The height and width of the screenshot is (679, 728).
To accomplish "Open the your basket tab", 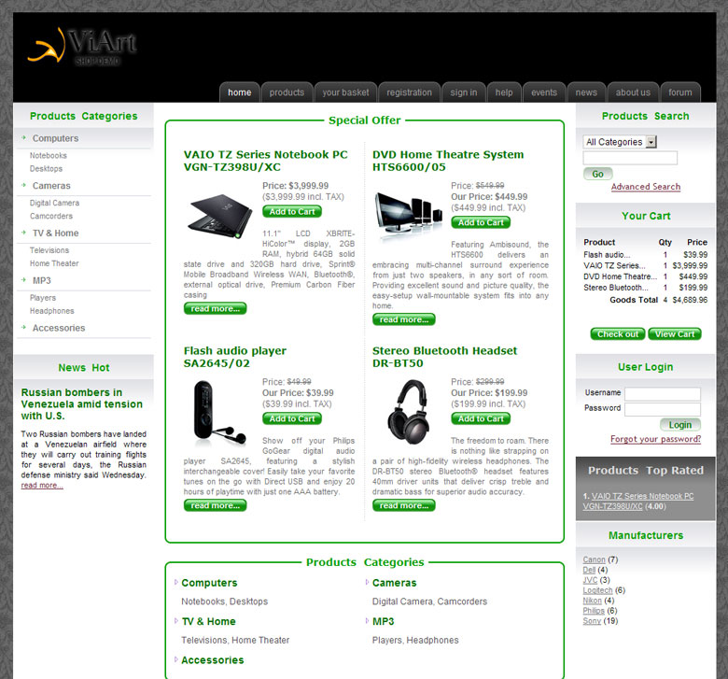I will pyautogui.click(x=346, y=92).
